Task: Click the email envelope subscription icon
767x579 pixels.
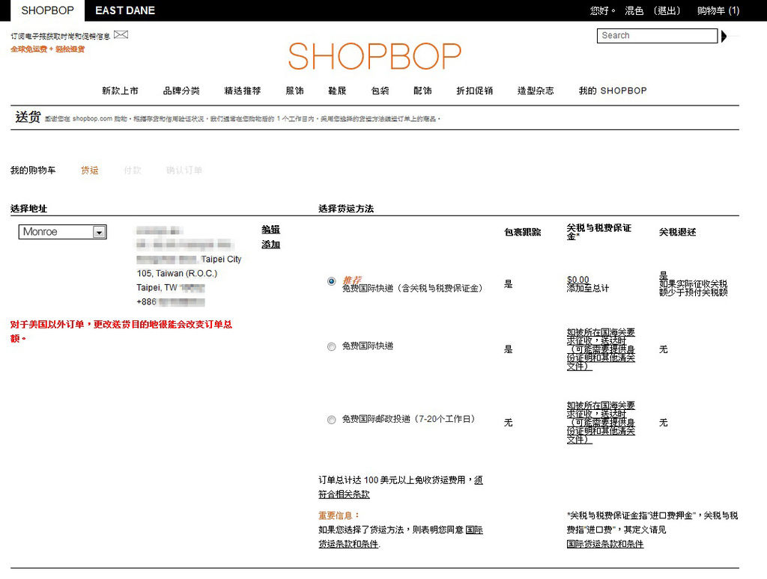Action: point(121,34)
